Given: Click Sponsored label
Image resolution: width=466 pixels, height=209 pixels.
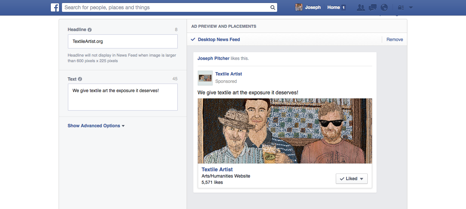Looking at the screenshot, I should pos(226,81).
